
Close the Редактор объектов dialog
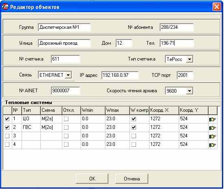217,7
